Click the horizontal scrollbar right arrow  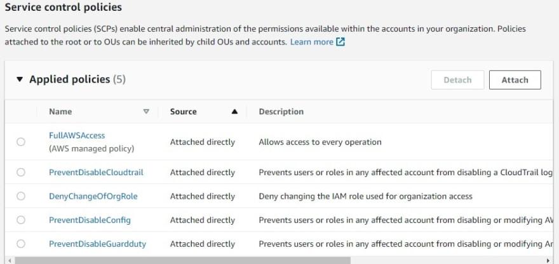click(548, 261)
